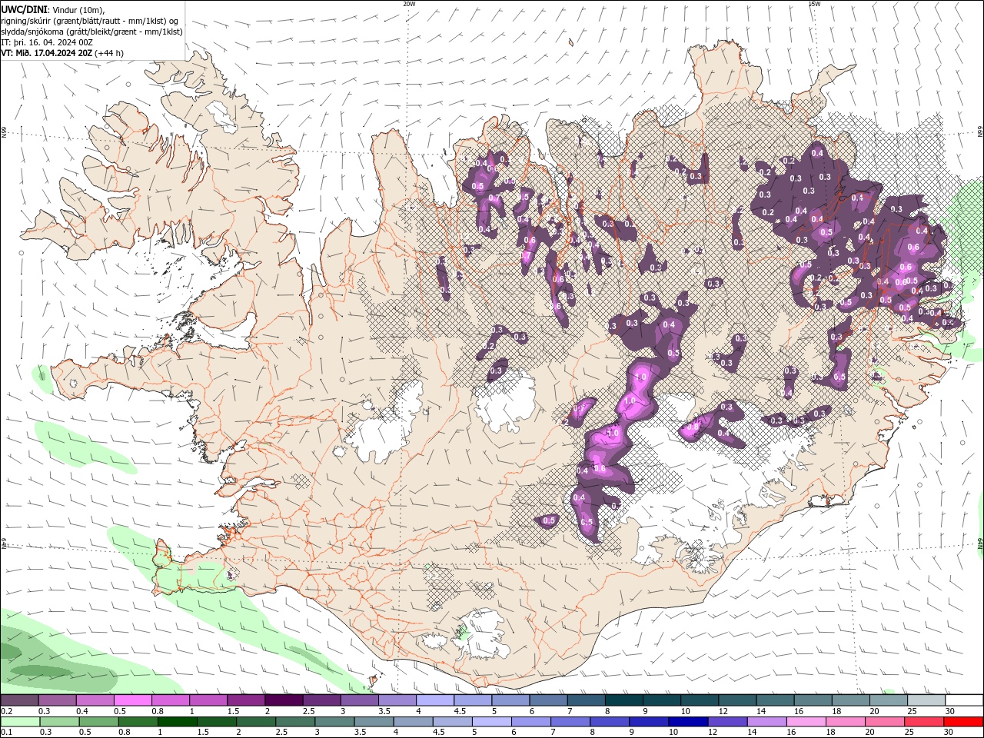Select the 5 light periwinkle swatch in lower legend row
This screenshot has width=984, height=738.
click(490, 722)
